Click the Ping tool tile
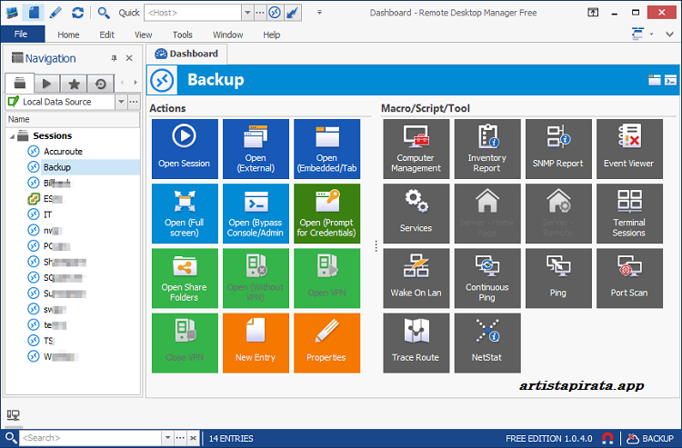 click(x=558, y=278)
